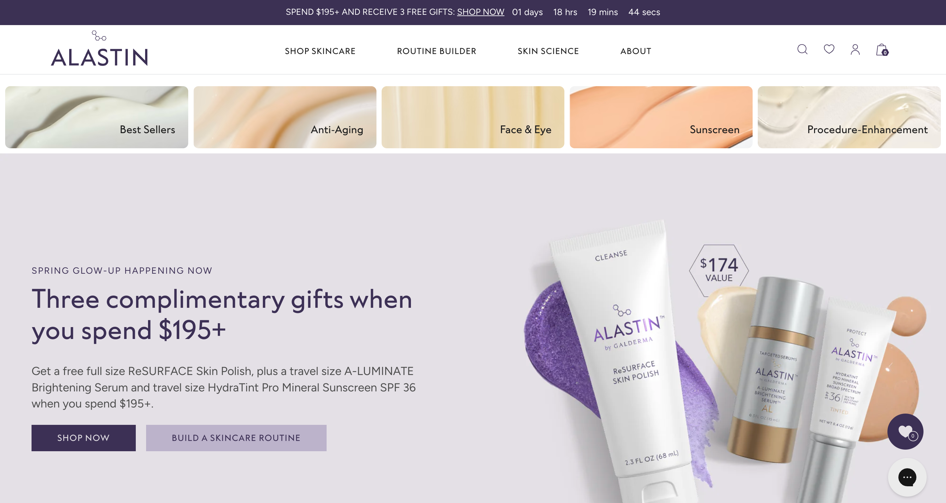Open the wishlist heart icon in header

click(829, 49)
